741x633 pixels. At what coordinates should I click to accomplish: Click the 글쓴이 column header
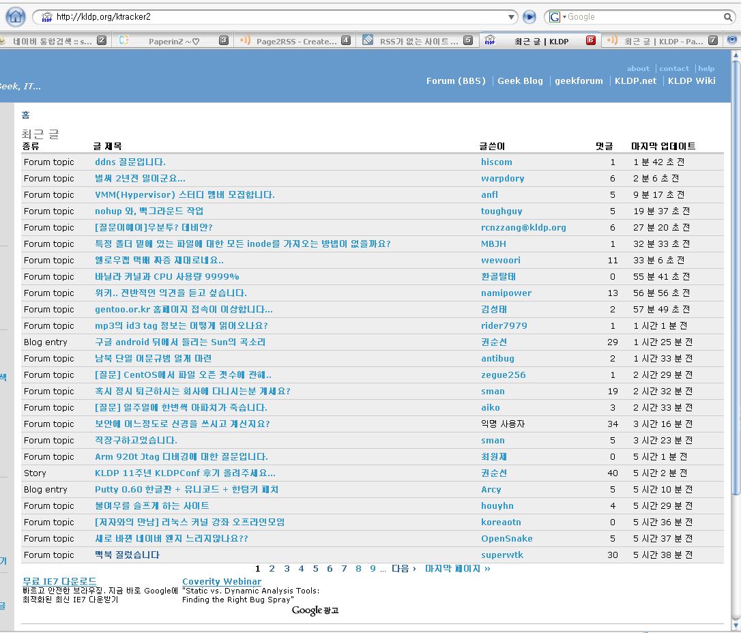point(491,147)
